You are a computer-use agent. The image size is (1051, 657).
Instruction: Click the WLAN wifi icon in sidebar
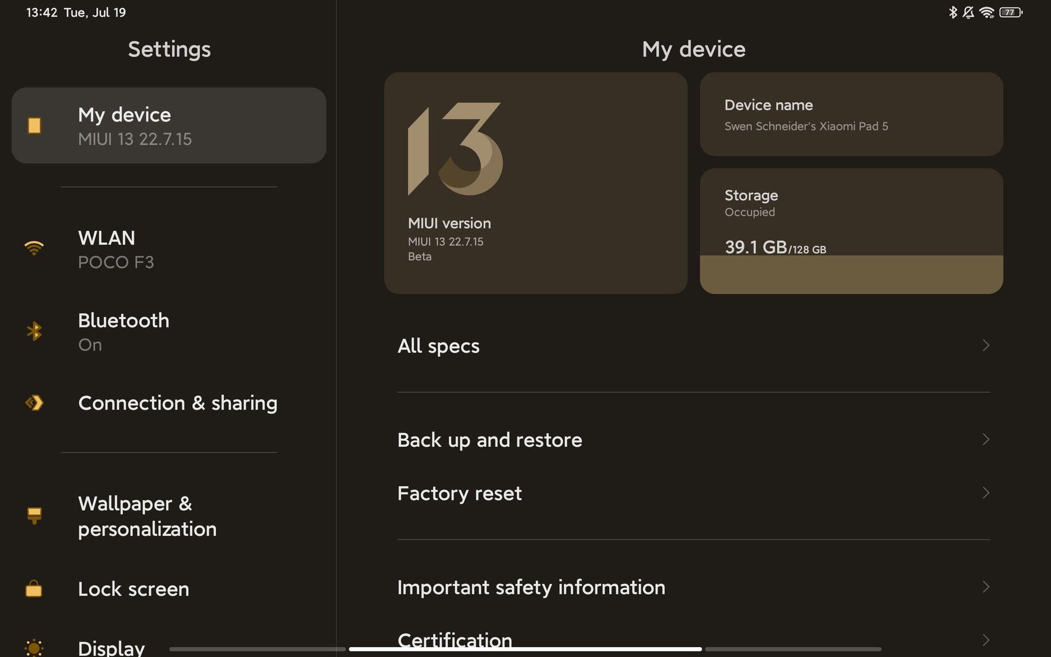(34, 248)
